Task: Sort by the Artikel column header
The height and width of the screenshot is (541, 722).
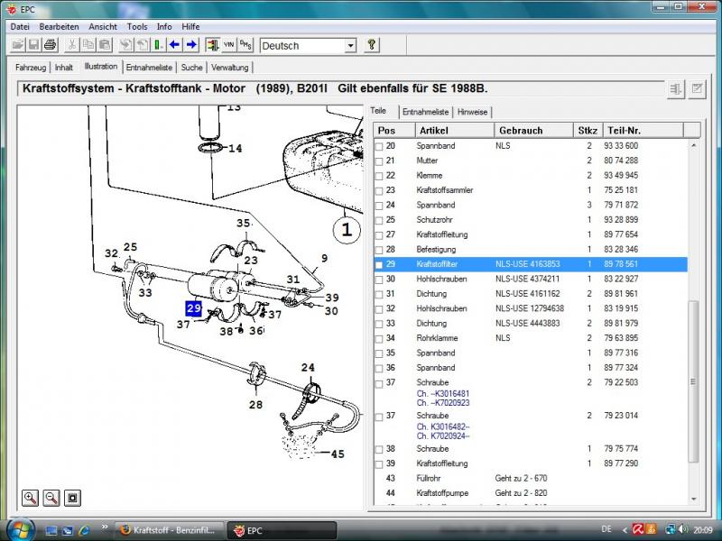Action: coord(455,130)
